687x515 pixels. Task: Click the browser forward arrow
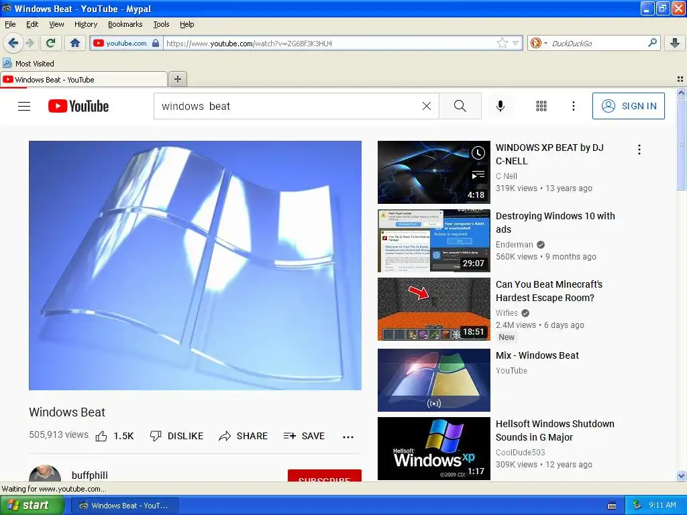pyautogui.click(x=30, y=43)
